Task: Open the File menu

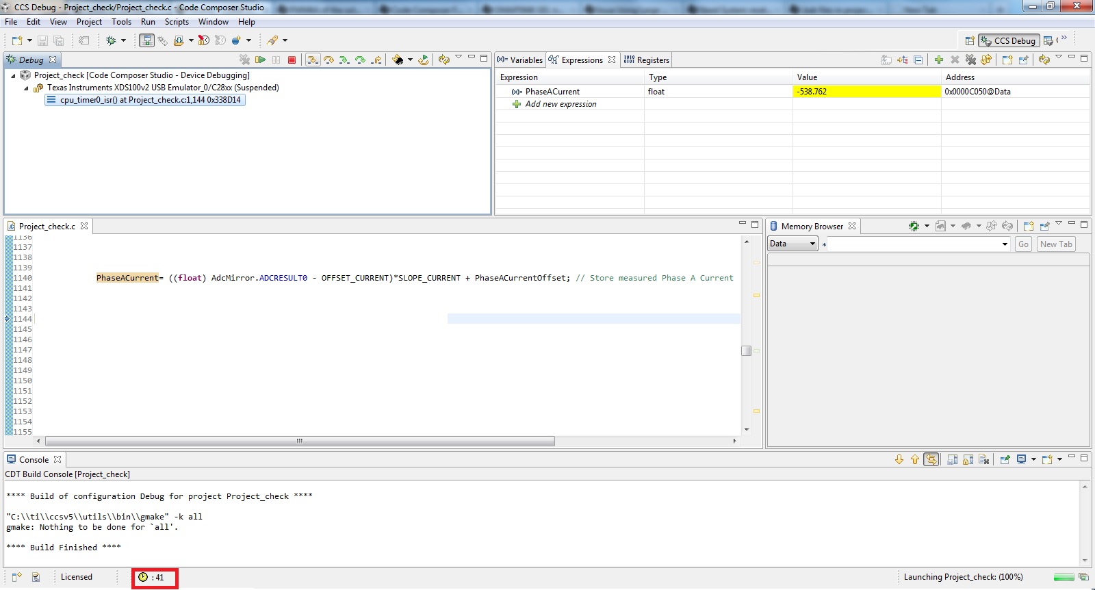Action: [11, 22]
